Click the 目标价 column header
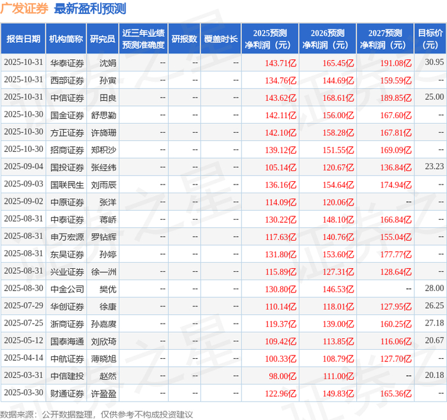 tap(430, 39)
